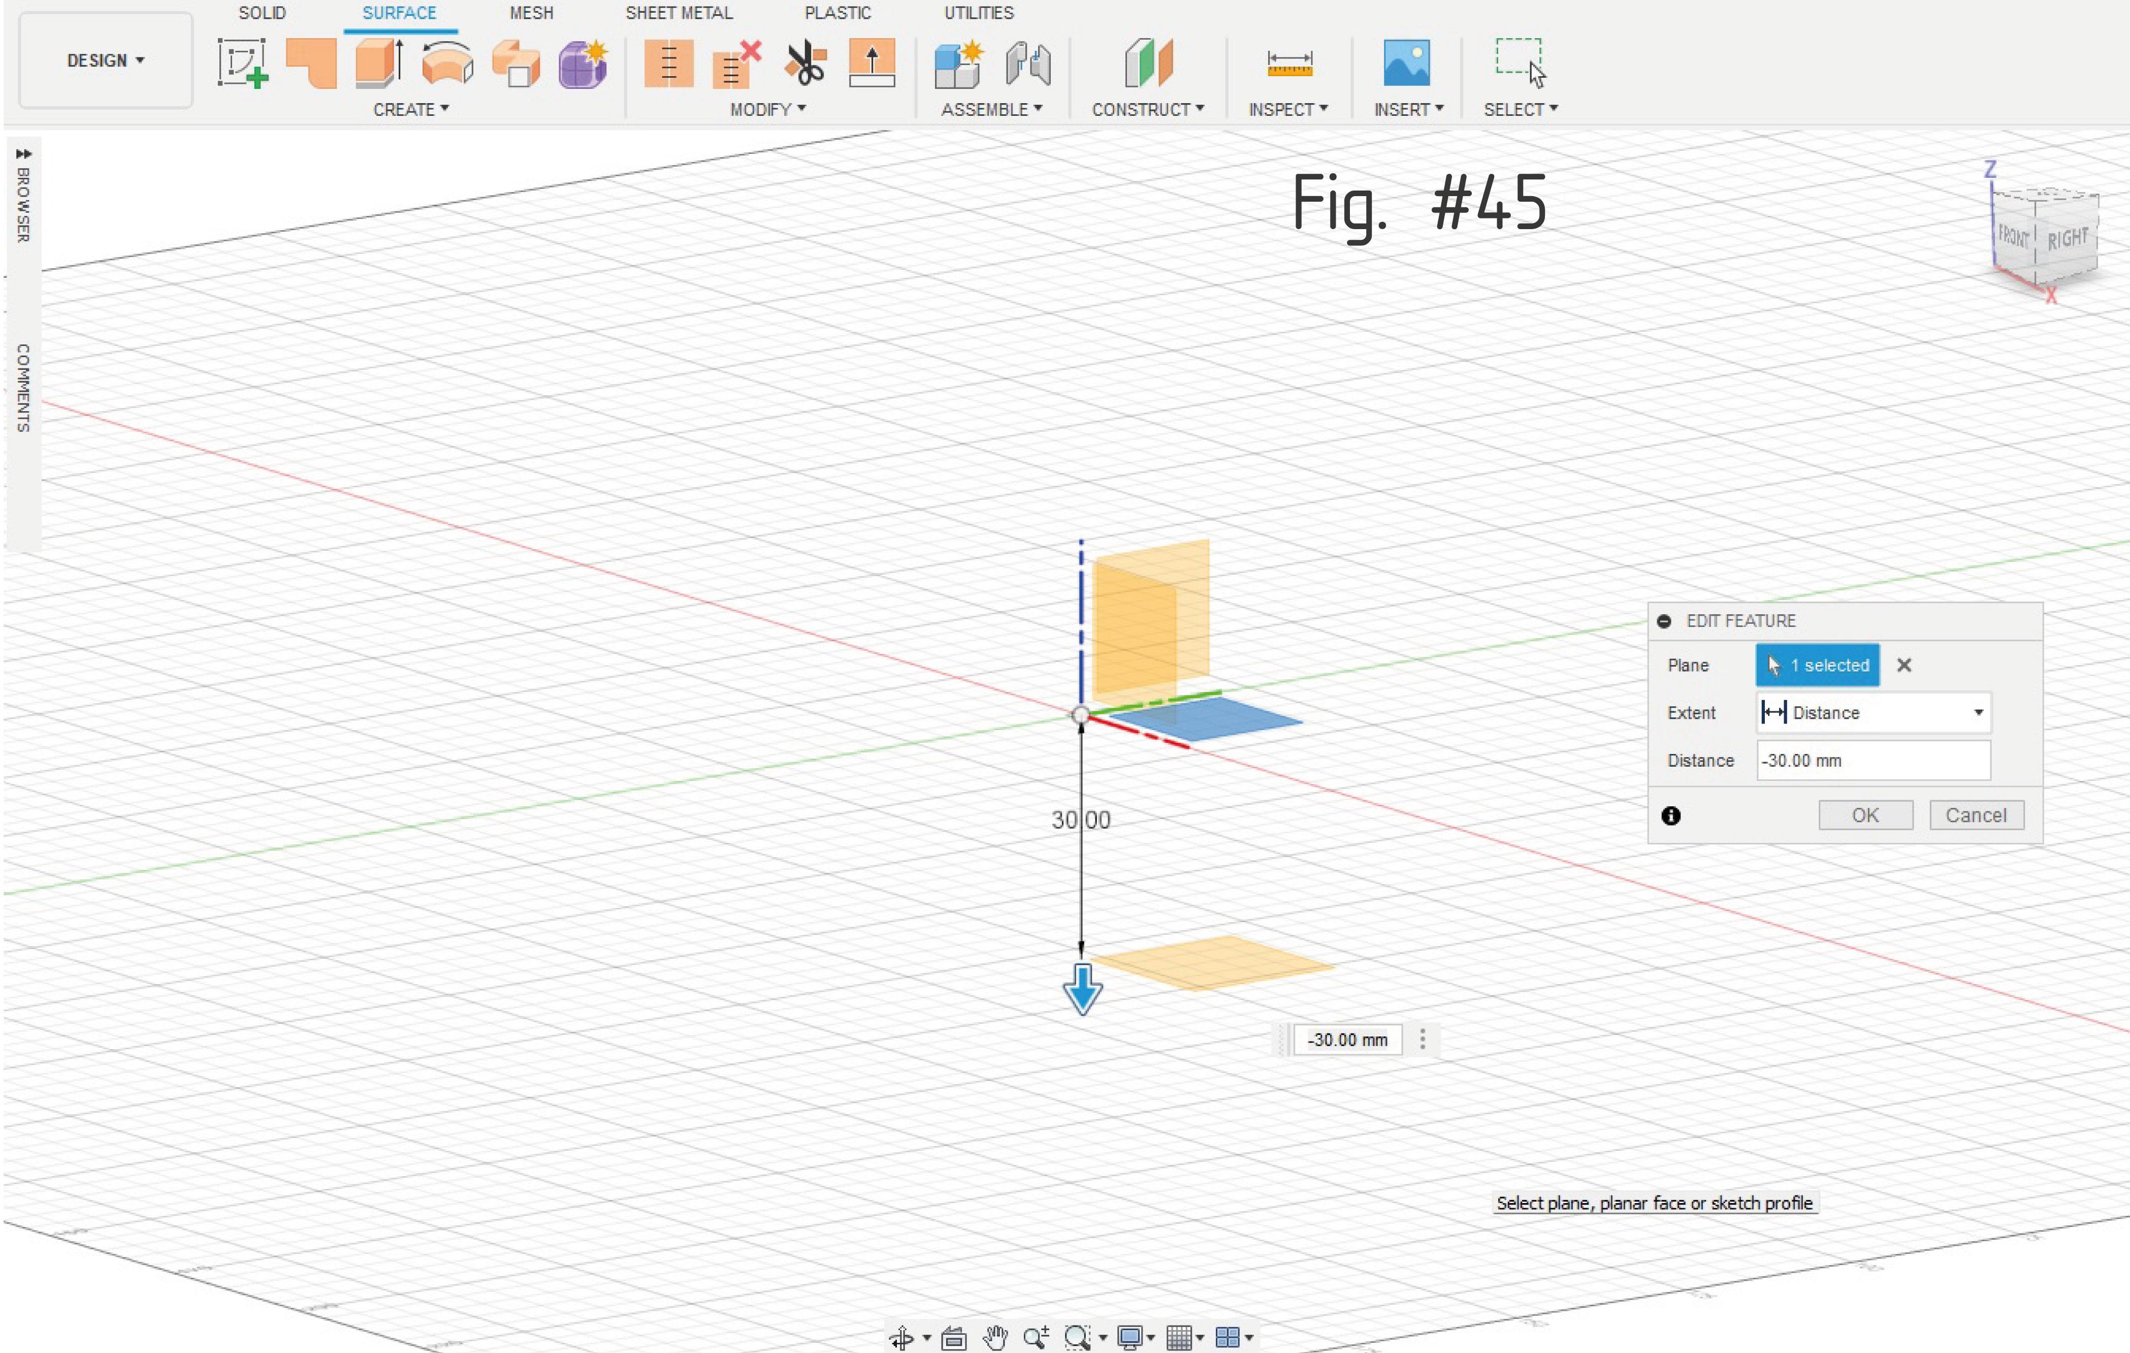Click the Fit zoom window icon
The height and width of the screenshot is (1353, 2130).
click(x=1077, y=1337)
